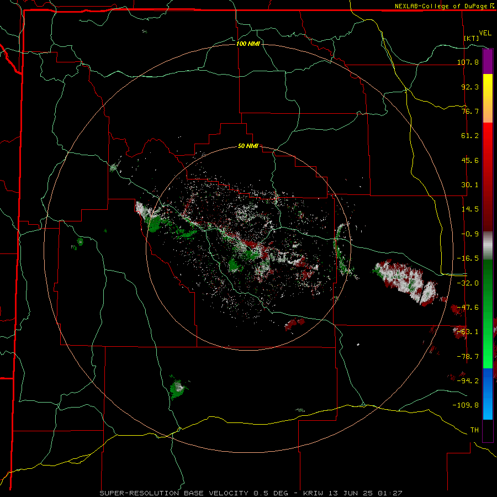Select the 14.5 scale value
The height and width of the screenshot is (497, 497).
pos(470,209)
